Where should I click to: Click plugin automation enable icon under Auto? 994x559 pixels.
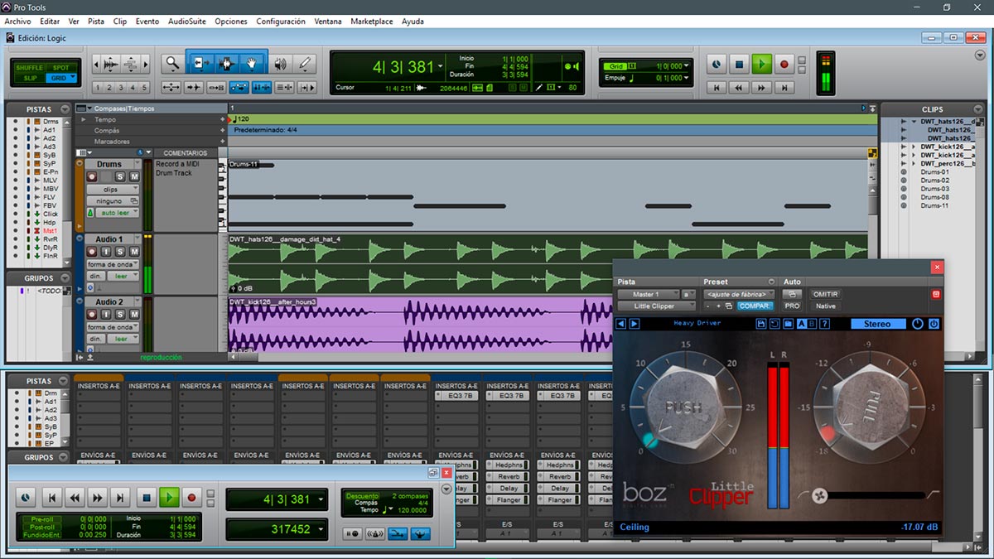[x=792, y=294]
